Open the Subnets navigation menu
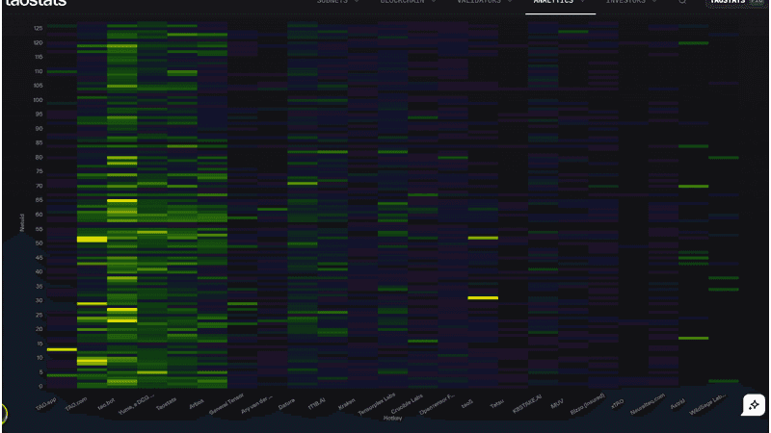The height and width of the screenshot is (433, 771). coord(332,2)
